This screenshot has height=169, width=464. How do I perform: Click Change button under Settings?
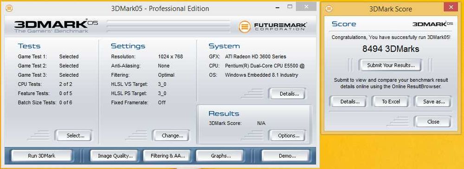point(171,136)
